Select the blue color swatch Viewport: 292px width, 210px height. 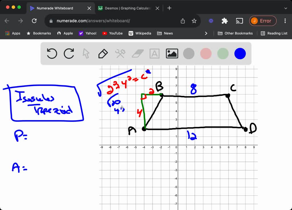click(x=240, y=53)
